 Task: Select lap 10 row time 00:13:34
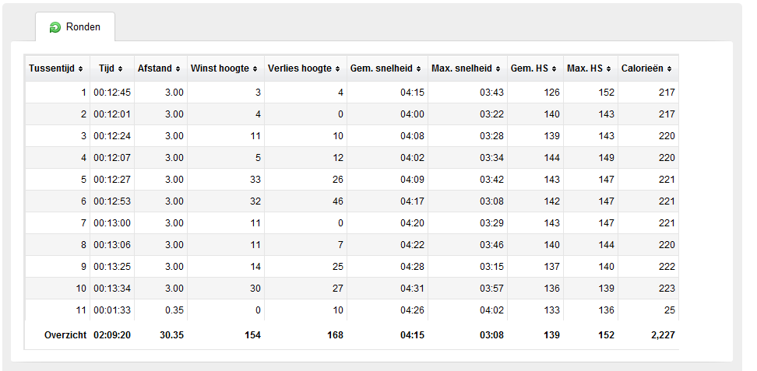click(112, 289)
